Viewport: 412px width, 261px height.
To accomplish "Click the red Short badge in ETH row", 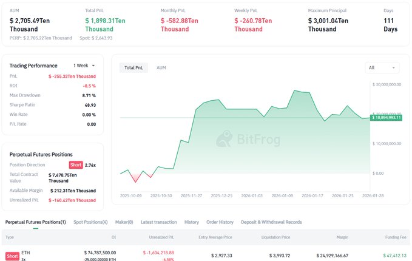I will click(12, 256).
